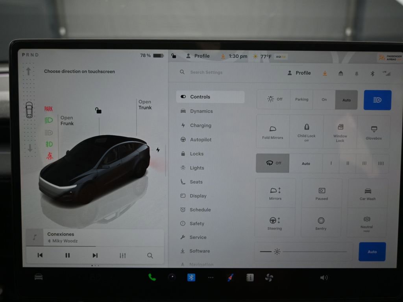
Task: Open Bluetooth settings from the bottom bar
Action: click(x=191, y=277)
